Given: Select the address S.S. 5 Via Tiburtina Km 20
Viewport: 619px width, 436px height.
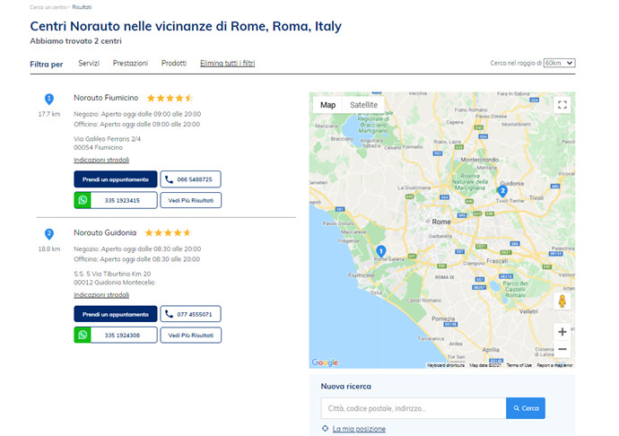Looking at the screenshot, I should coord(112,274).
